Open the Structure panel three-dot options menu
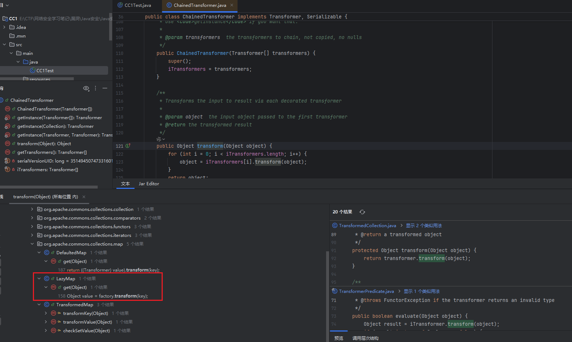This screenshot has width=572, height=342. (95, 88)
